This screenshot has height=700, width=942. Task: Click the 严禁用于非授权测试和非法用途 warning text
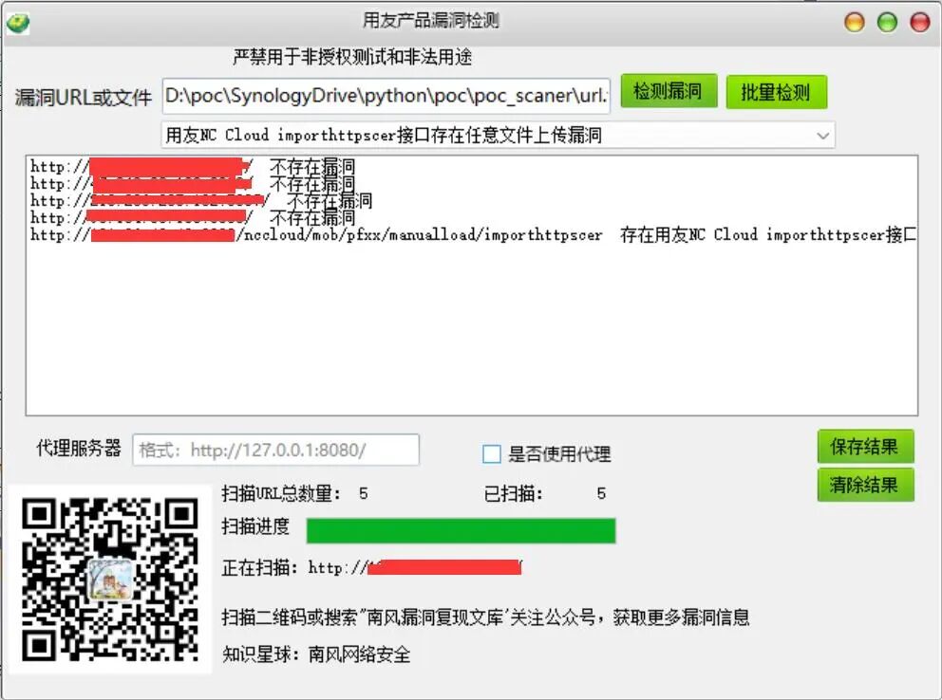[x=352, y=57]
